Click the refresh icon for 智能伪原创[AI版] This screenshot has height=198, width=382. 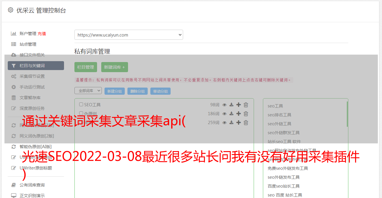[14, 147]
